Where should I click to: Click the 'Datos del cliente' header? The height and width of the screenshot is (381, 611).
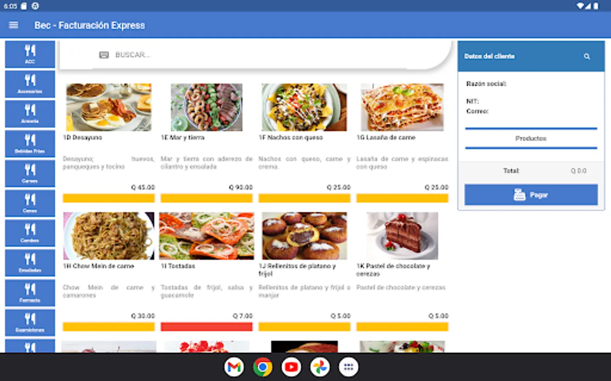pyautogui.click(x=489, y=56)
